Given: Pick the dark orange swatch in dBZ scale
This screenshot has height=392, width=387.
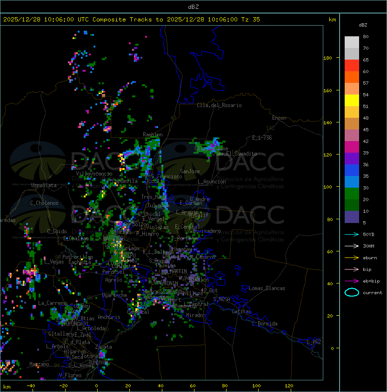Looking at the screenshot, I should (x=352, y=77).
